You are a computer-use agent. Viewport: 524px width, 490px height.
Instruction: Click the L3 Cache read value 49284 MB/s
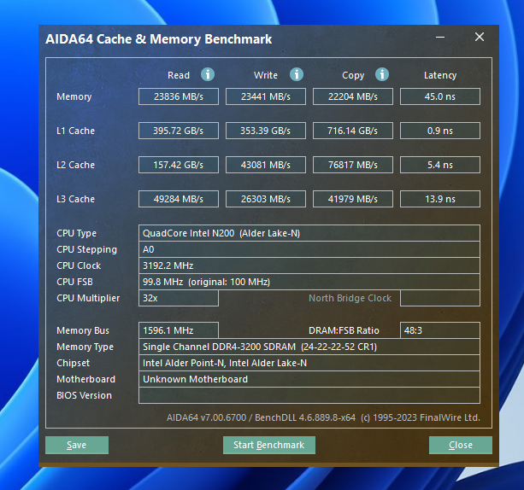[x=179, y=199]
